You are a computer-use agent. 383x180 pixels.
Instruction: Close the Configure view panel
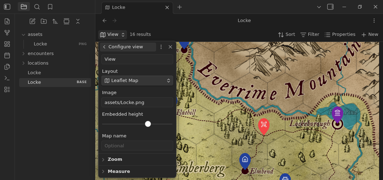point(170,47)
